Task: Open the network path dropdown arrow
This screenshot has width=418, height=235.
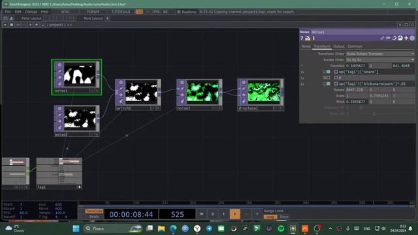Action: coord(5,25)
